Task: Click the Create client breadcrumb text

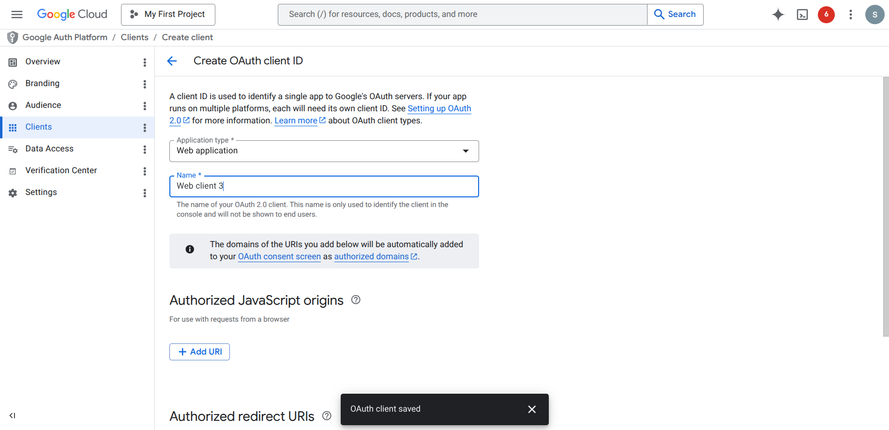Action: tap(187, 37)
